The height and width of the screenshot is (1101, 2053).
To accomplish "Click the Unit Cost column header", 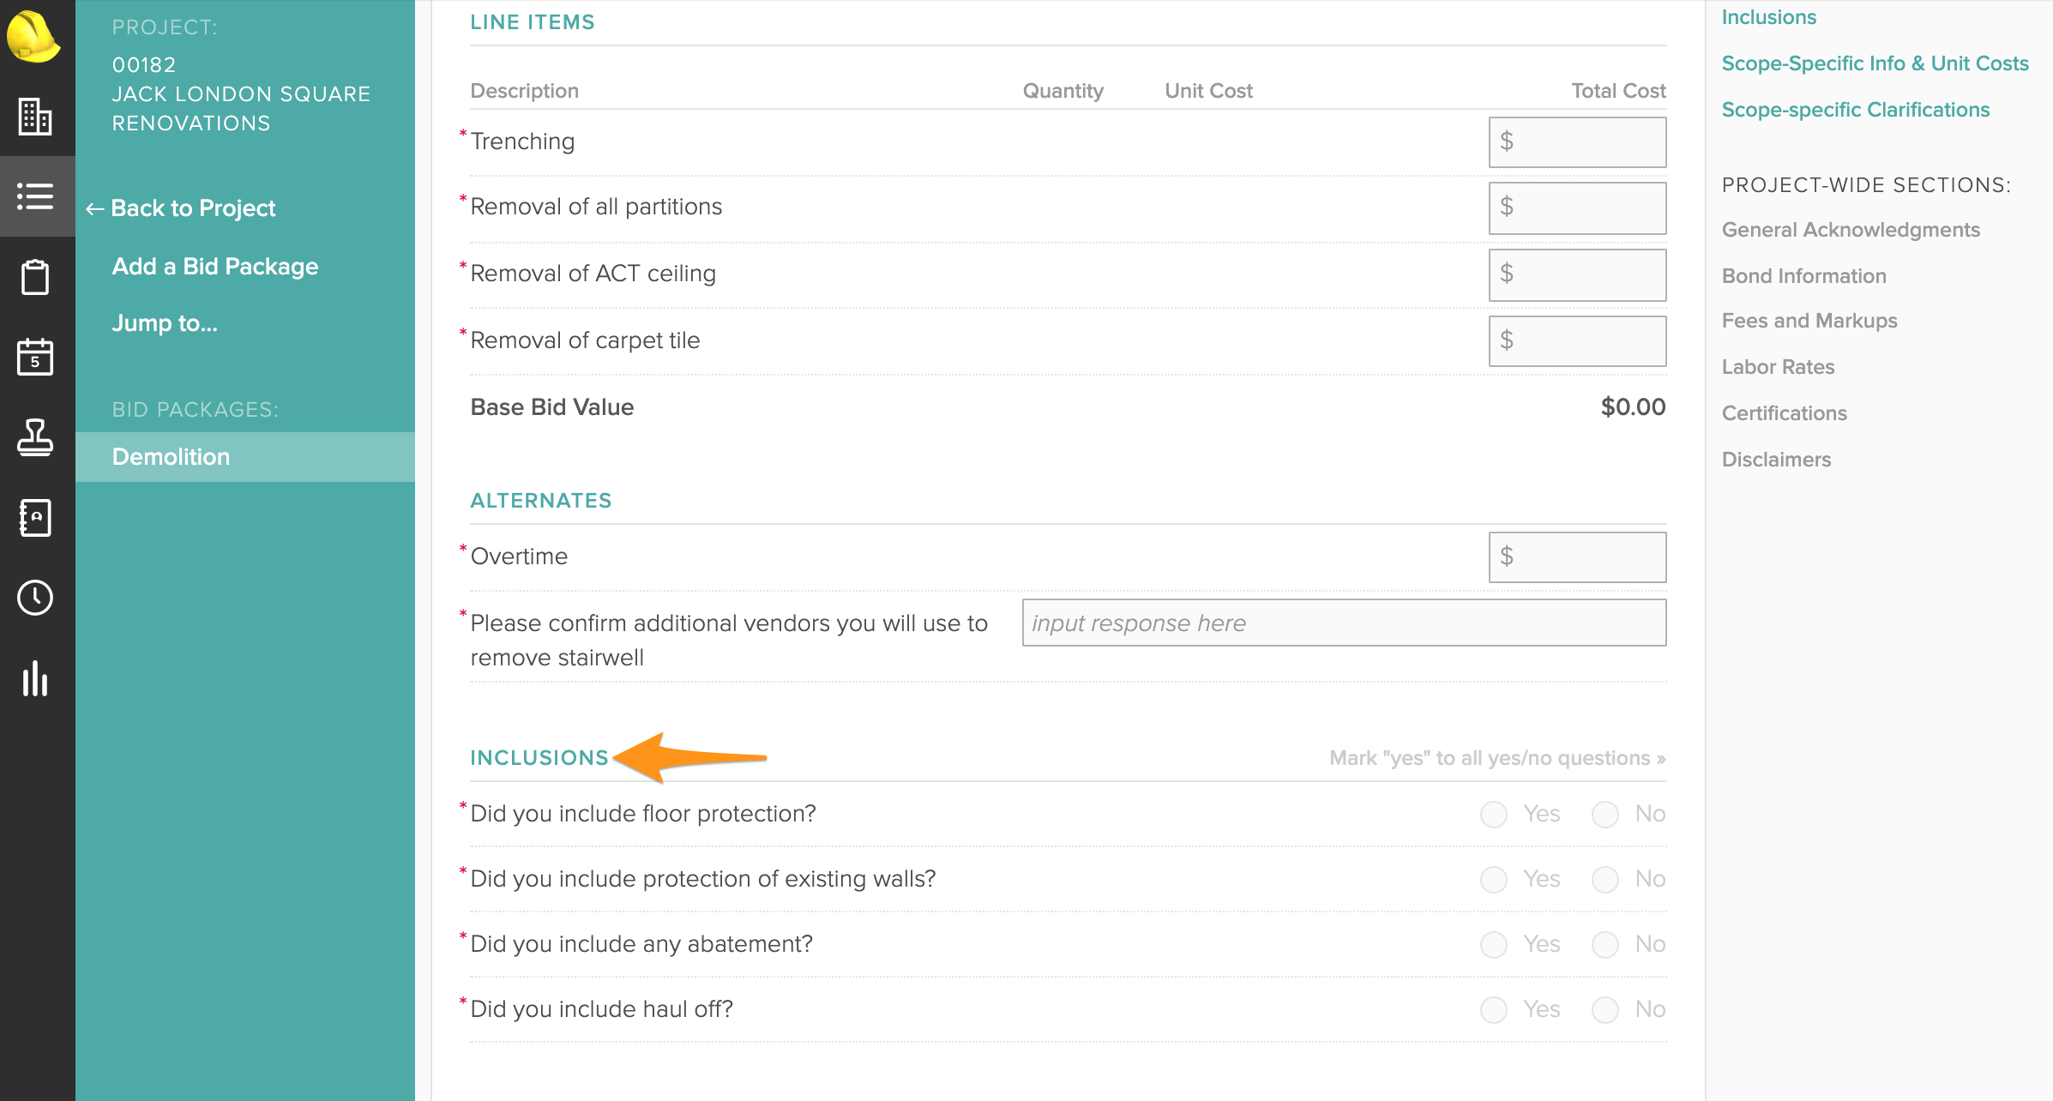I will pos(1208,91).
